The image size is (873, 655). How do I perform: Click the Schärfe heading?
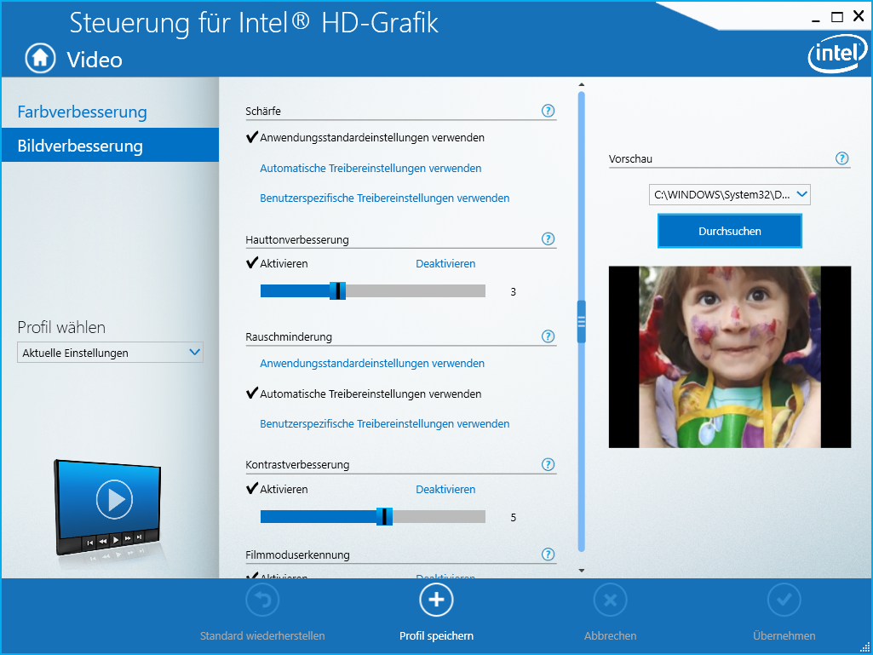263,111
